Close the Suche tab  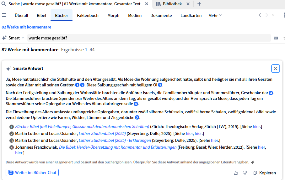click(x=147, y=4)
